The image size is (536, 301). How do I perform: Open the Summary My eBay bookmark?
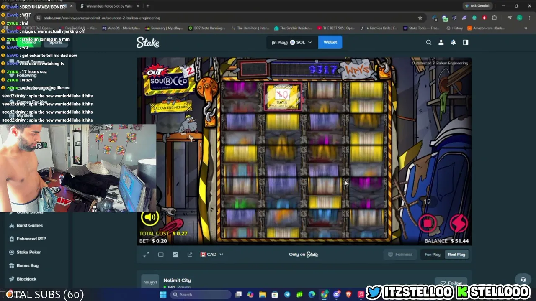coord(164,28)
